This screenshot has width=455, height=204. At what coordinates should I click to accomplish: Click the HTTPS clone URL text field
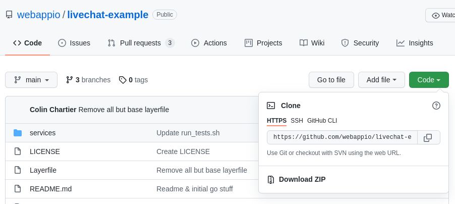[x=342, y=137]
